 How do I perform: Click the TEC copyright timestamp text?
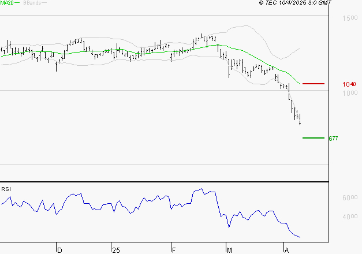point(295,3)
